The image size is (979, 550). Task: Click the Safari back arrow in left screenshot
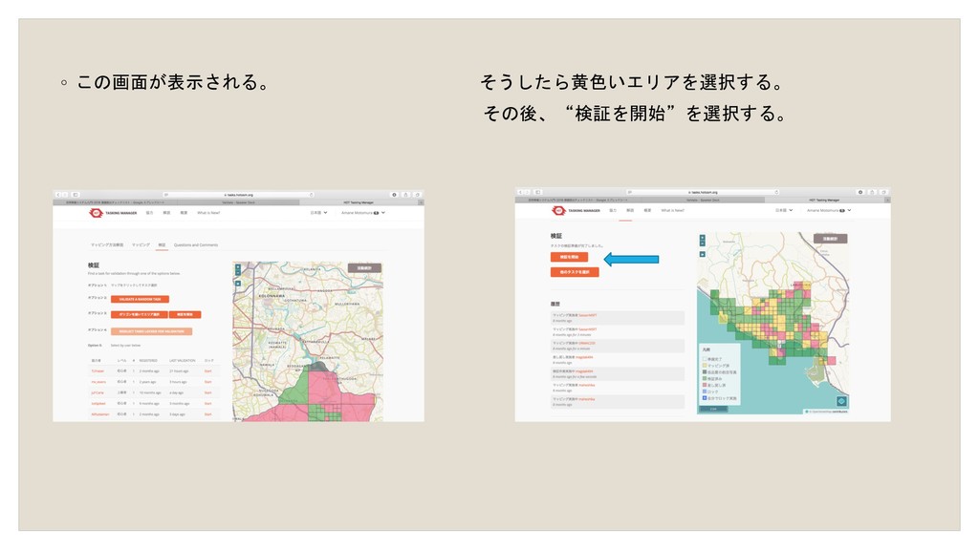pyautogui.click(x=58, y=195)
